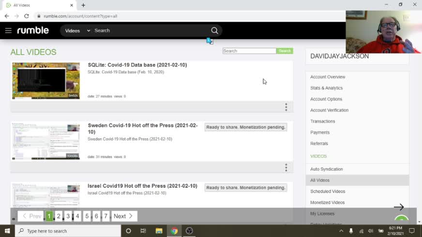Viewport: 422px width, 237px height.
Task: Click the translate icon below the search bar
Action: (x=210, y=41)
